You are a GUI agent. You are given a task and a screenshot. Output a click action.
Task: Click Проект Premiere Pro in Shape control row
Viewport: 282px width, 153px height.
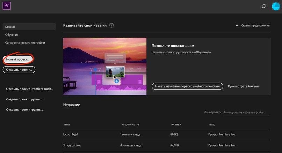[222, 145]
